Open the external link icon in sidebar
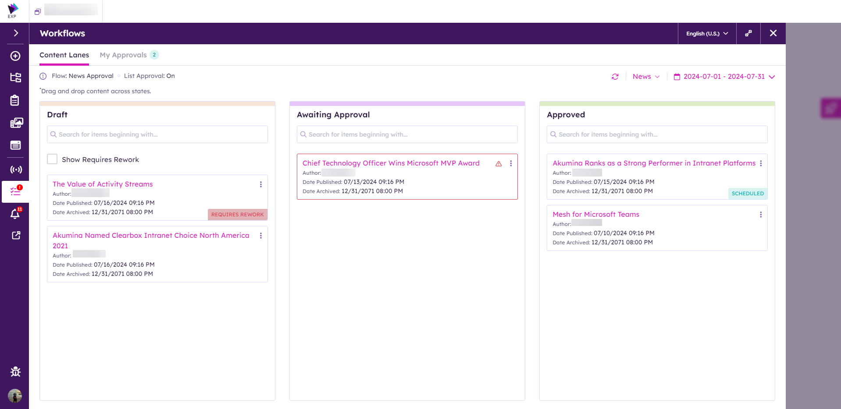Viewport: 841px width, 409px height. [16, 236]
